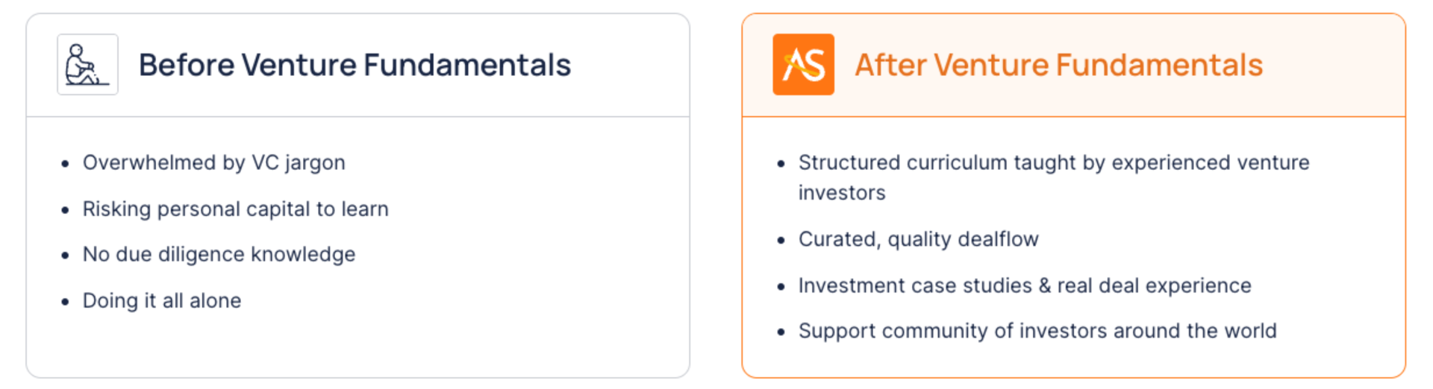This screenshot has width=1433, height=389.
Task: Click the bullet before Doing it all alone
Action: coord(66,302)
